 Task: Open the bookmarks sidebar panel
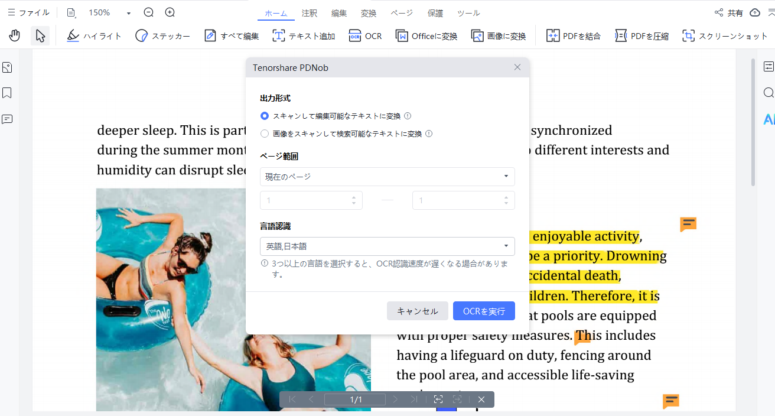pyautogui.click(x=7, y=93)
